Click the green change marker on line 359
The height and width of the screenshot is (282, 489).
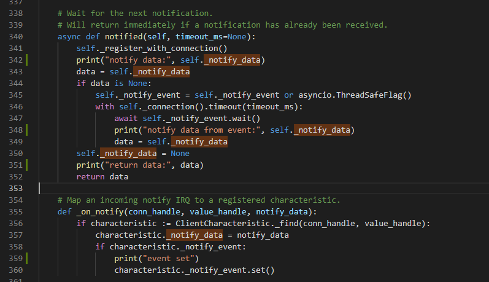coord(27,258)
